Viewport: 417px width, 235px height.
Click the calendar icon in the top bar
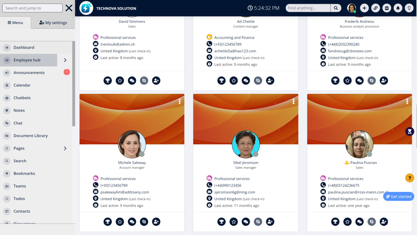(387, 7)
